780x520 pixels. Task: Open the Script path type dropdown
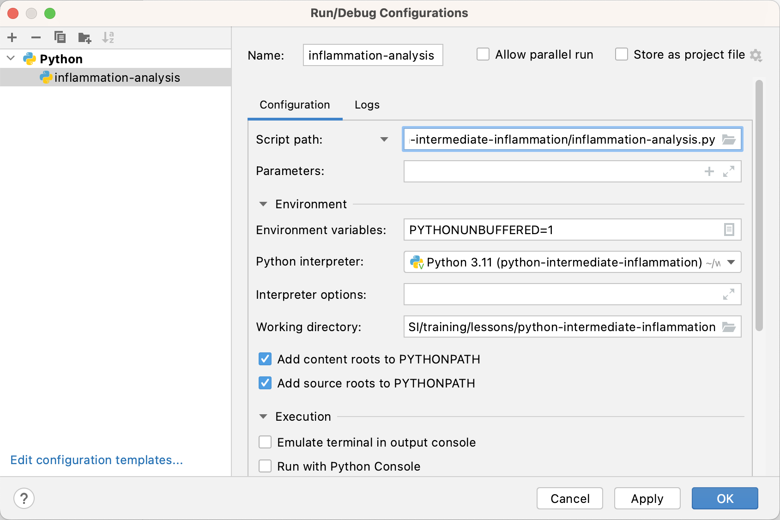[x=384, y=139]
